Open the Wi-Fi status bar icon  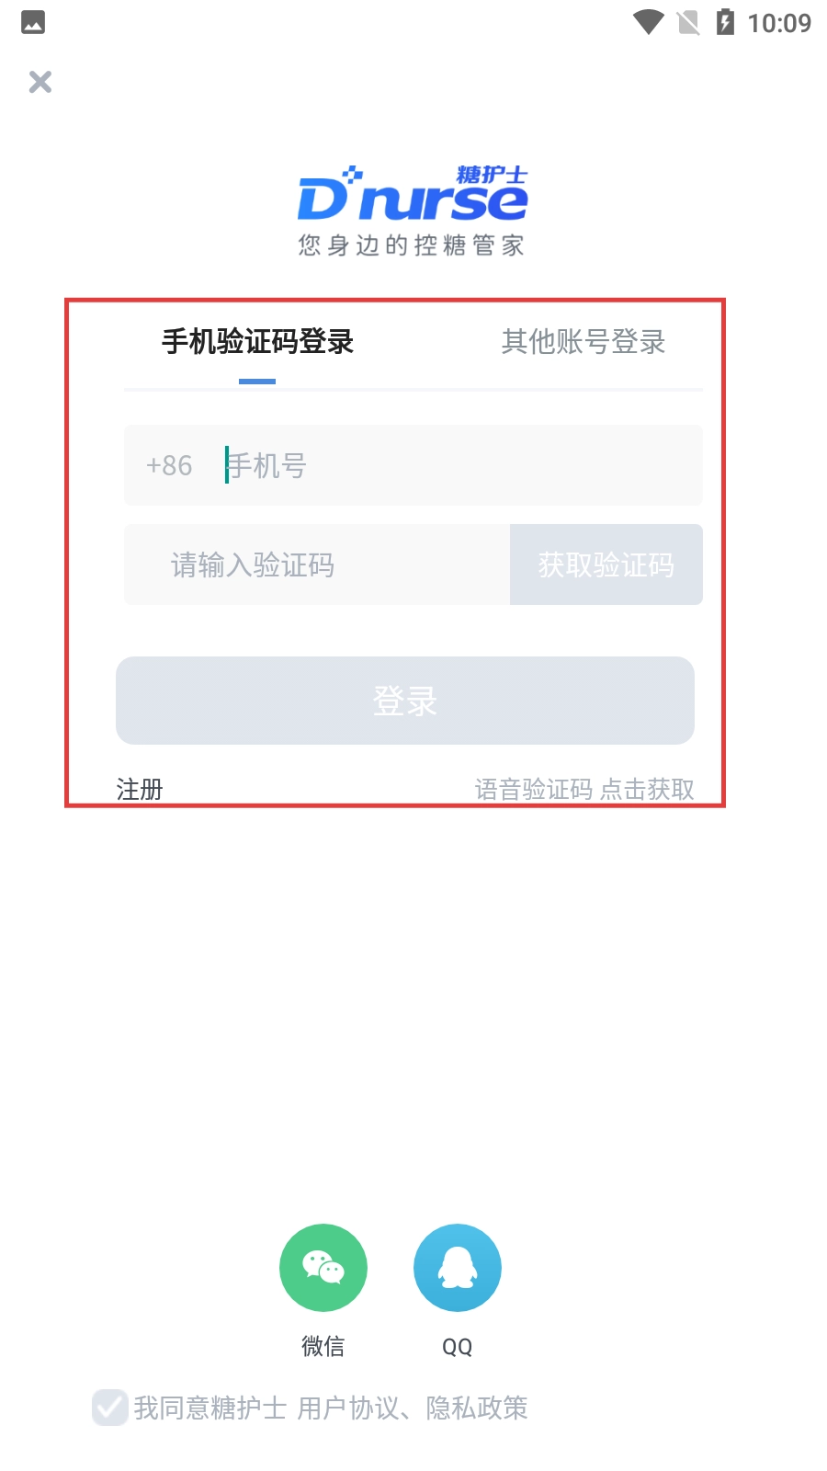pyautogui.click(x=649, y=22)
